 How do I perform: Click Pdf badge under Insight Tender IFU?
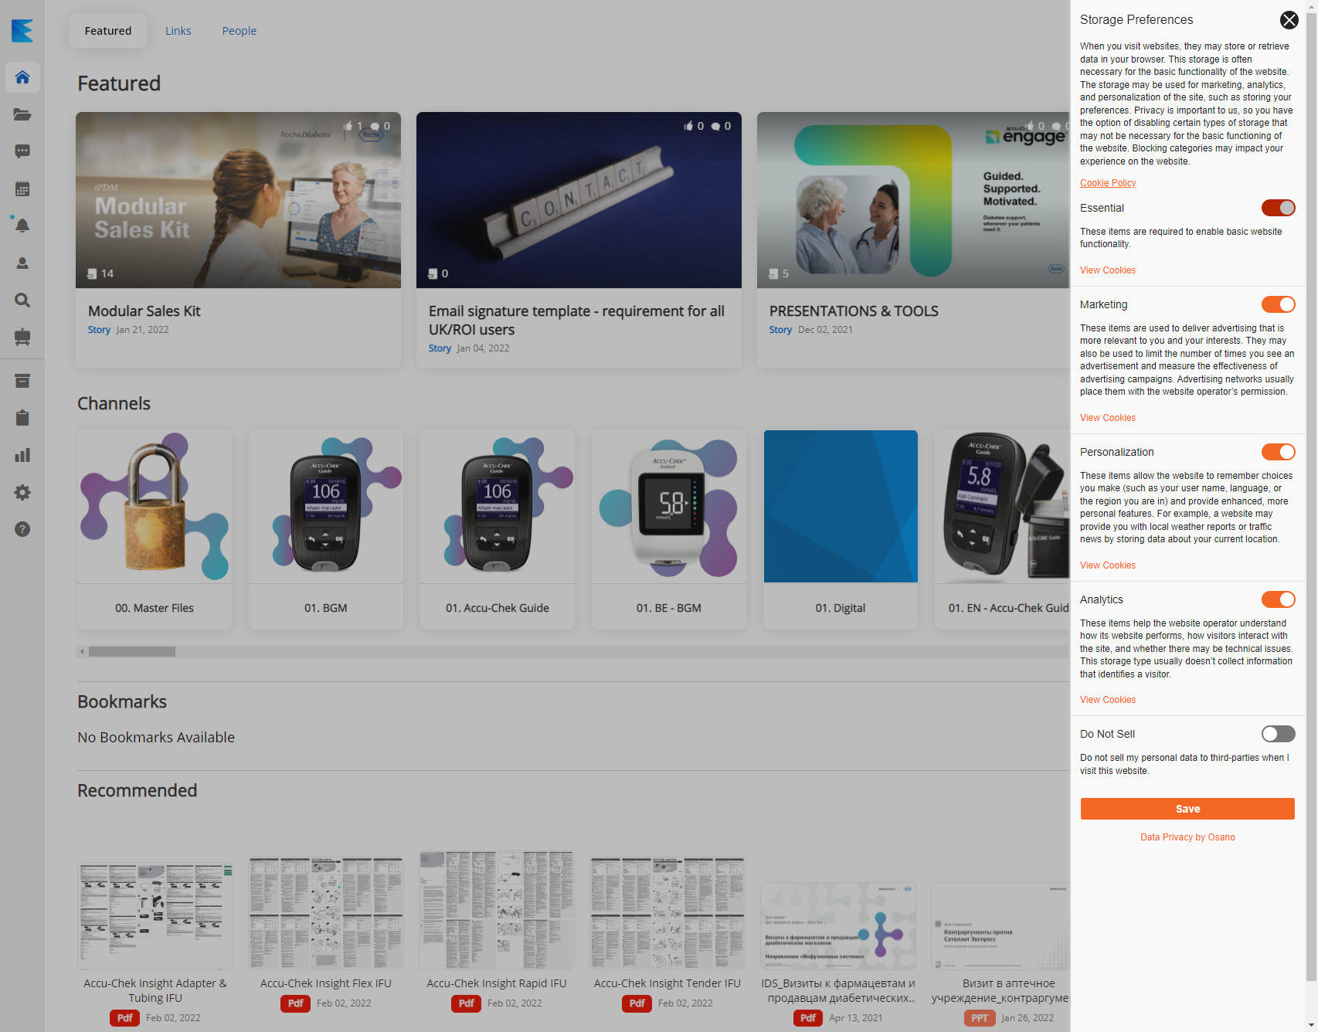(x=637, y=1003)
